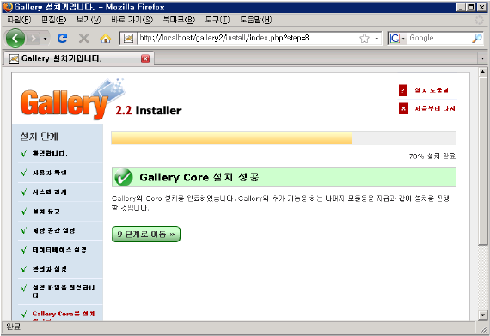Click the Gallery logo image
The image size is (490, 336).
pos(72,100)
